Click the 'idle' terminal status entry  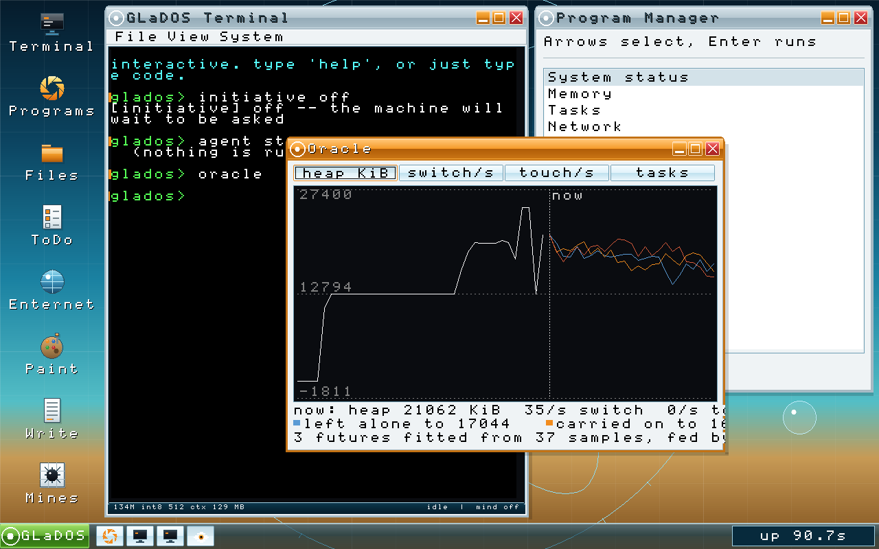(437, 507)
